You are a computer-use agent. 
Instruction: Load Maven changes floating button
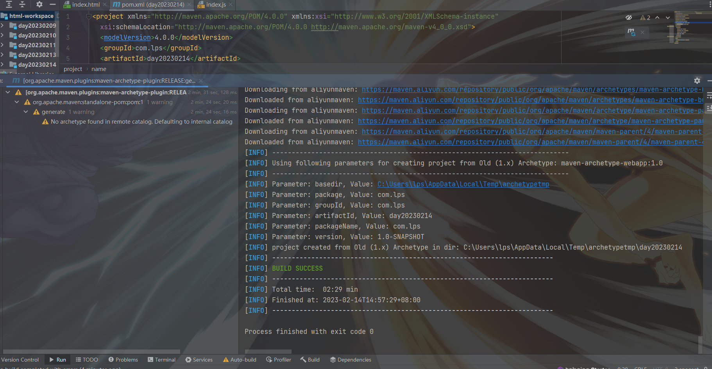tap(631, 32)
